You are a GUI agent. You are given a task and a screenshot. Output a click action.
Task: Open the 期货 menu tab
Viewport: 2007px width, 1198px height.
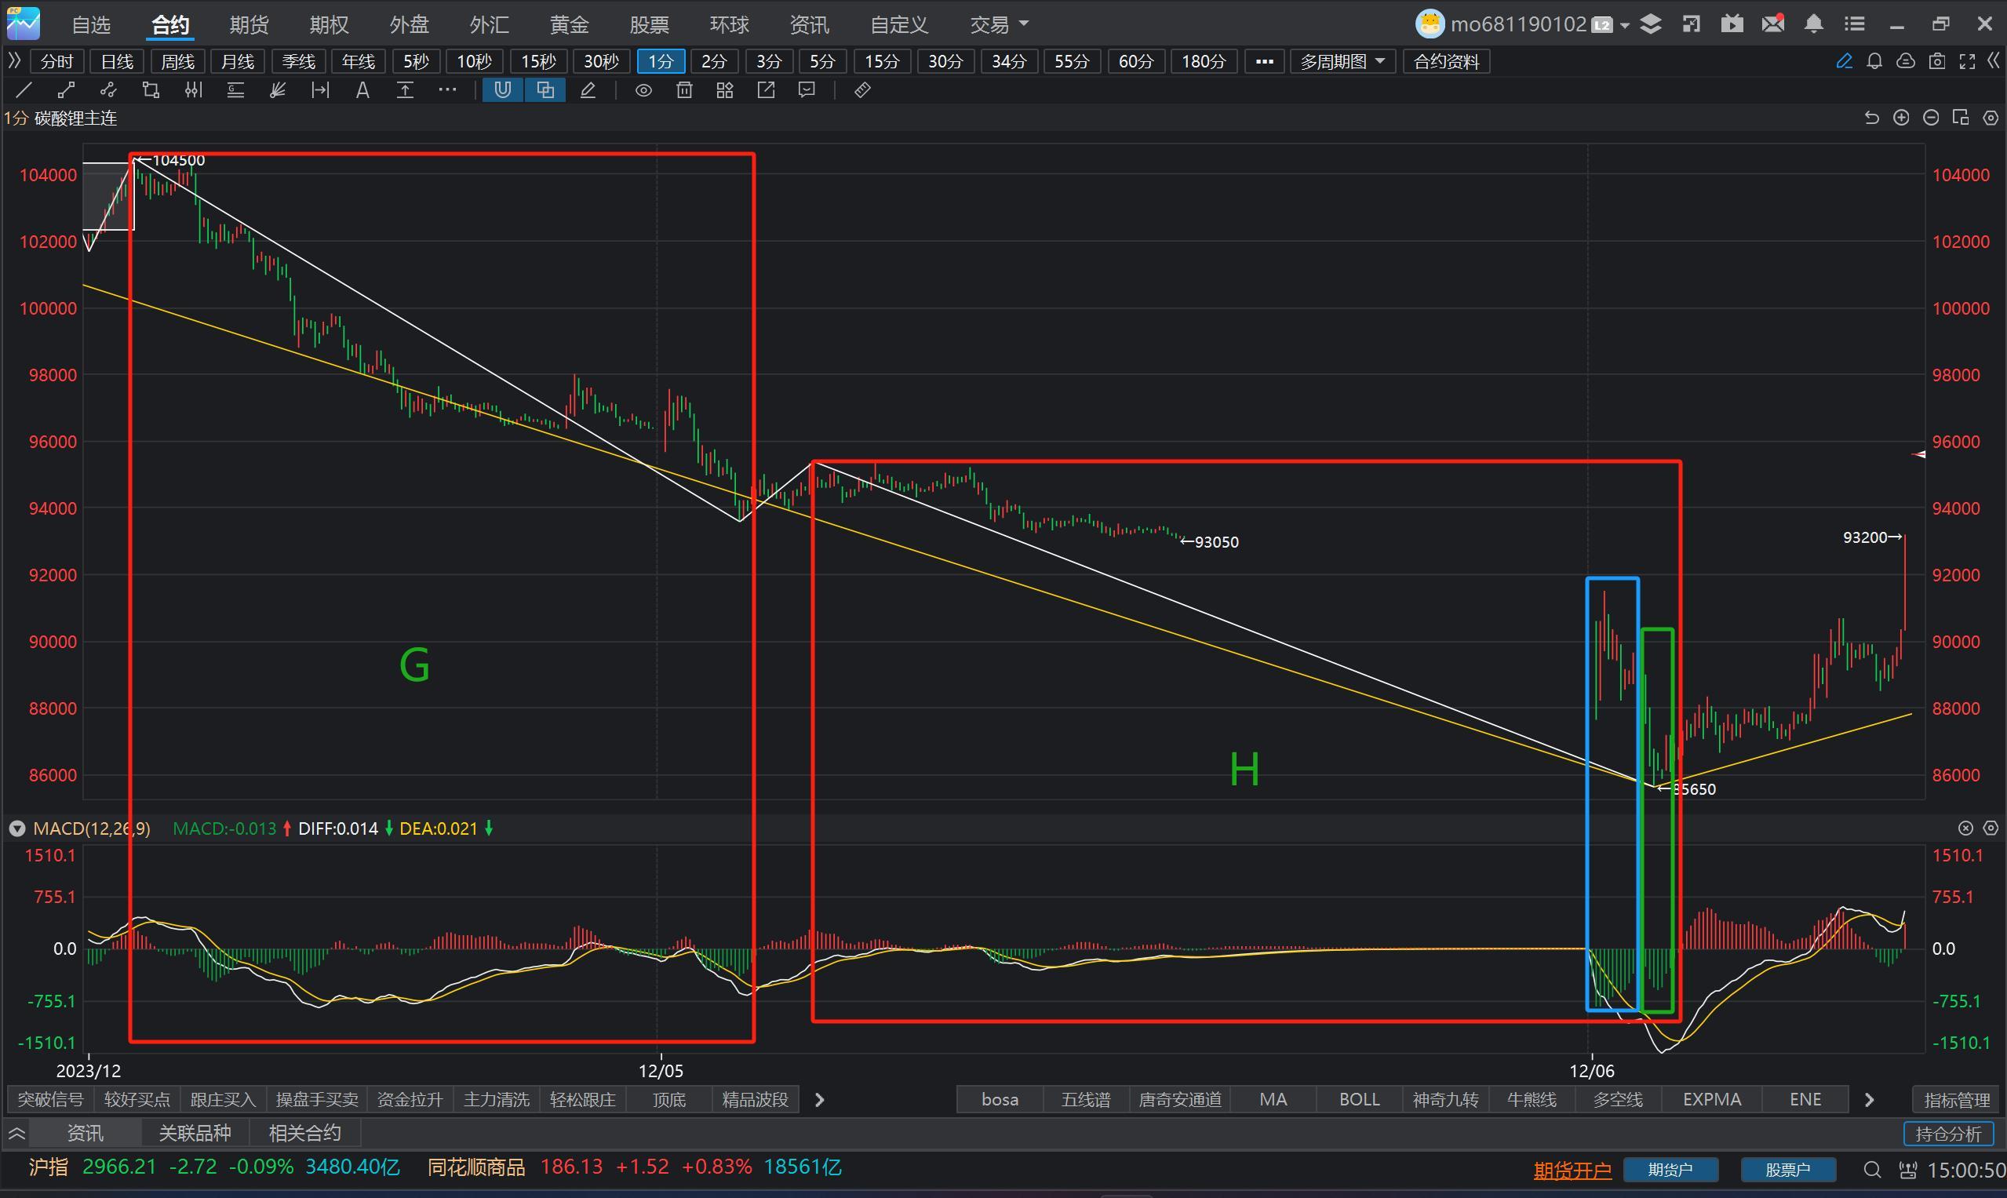[x=249, y=25]
